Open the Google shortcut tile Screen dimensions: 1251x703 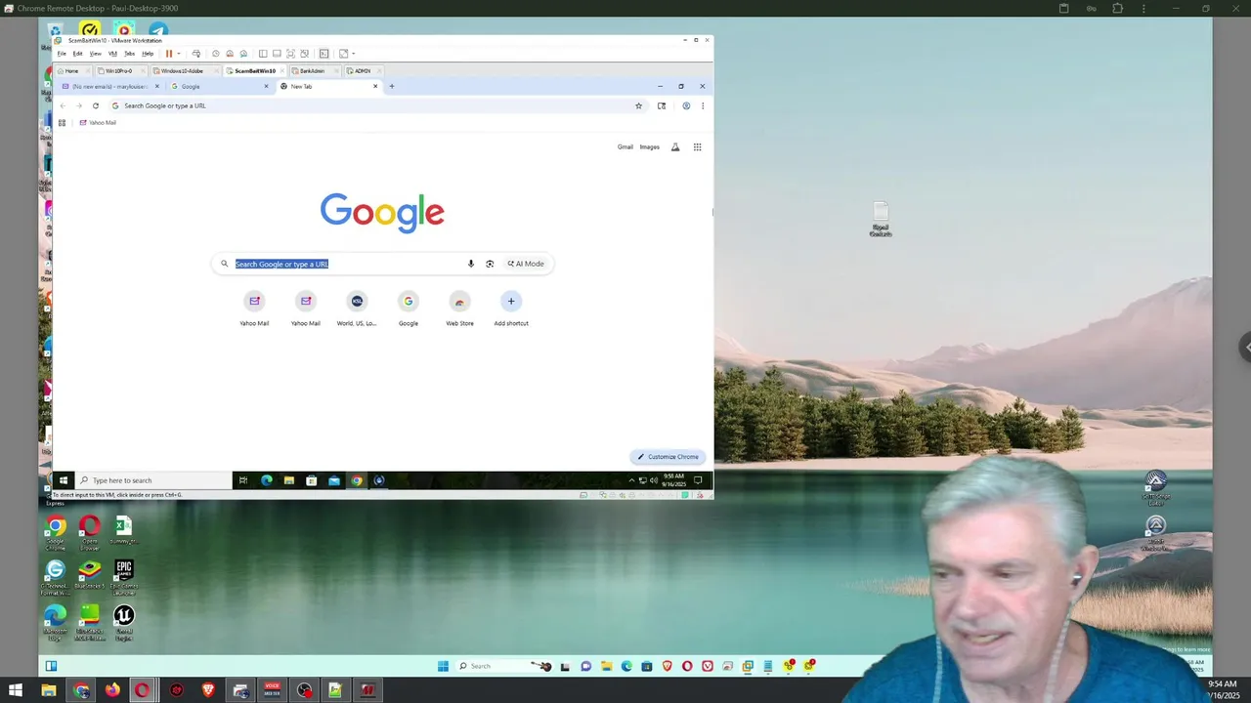(x=409, y=309)
